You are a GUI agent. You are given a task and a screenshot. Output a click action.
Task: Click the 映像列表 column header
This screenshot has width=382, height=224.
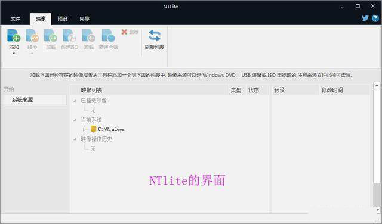click(149, 90)
